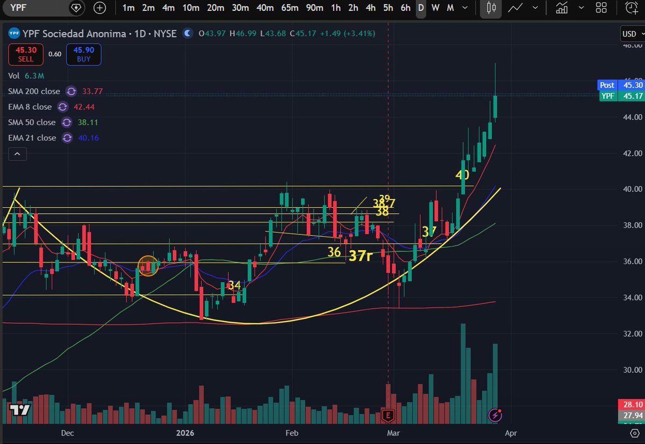This screenshot has width=645, height=444.
Task: Select the W weekly timeframe
Action: coord(435,8)
